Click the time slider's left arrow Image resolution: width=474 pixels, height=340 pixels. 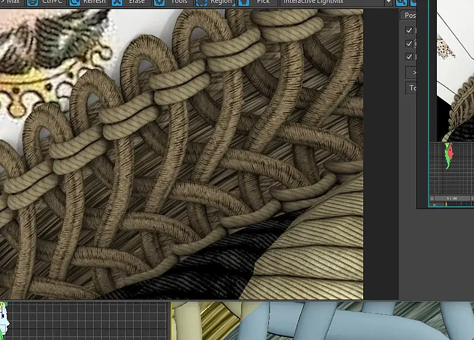point(432,198)
